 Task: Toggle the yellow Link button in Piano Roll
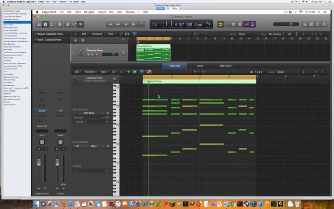tap(149, 72)
